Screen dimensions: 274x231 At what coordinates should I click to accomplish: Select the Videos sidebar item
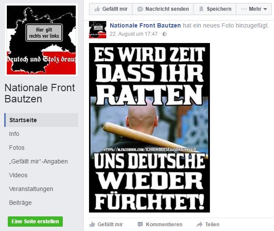[18, 175]
